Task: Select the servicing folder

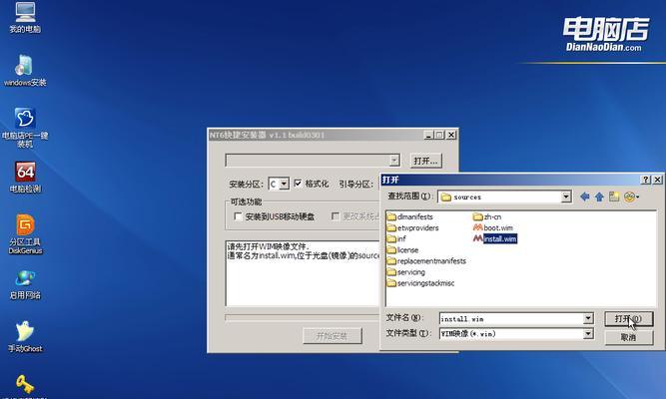Action: [x=406, y=272]
